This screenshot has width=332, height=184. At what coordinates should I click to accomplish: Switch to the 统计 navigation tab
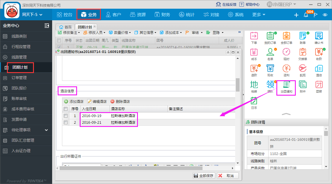pyautogui.click(x=187, y=14)
